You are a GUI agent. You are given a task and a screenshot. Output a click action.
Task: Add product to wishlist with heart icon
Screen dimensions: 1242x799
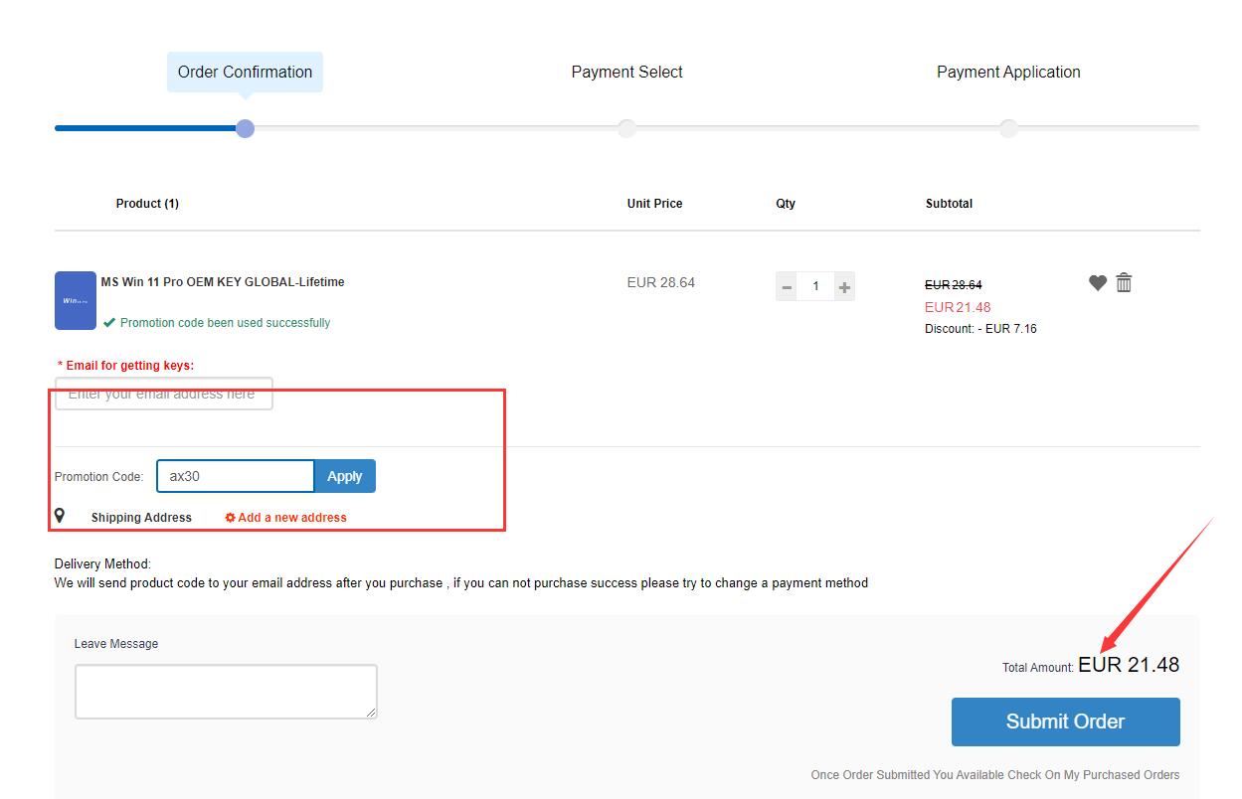pos(1098,283)
